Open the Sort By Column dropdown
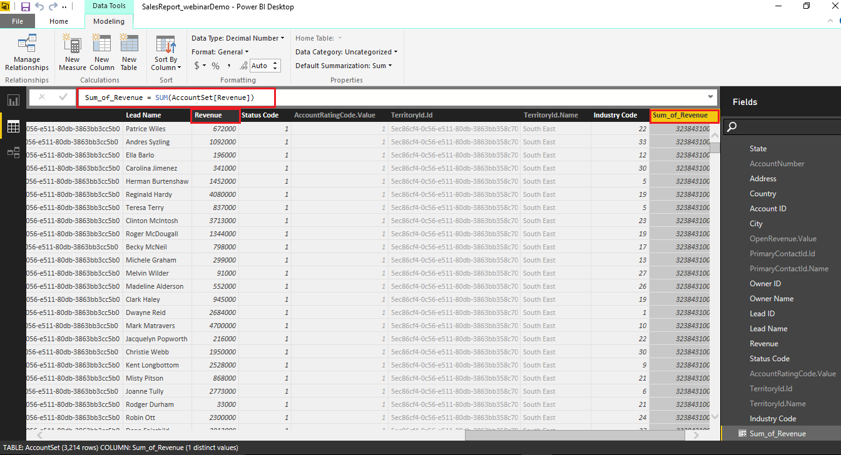The height and width of the screenshot is (455, 841). tap(166, 52)
